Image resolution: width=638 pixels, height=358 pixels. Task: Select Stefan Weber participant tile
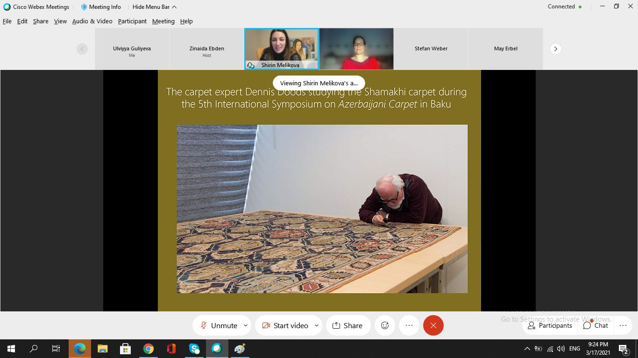(431, 48)
